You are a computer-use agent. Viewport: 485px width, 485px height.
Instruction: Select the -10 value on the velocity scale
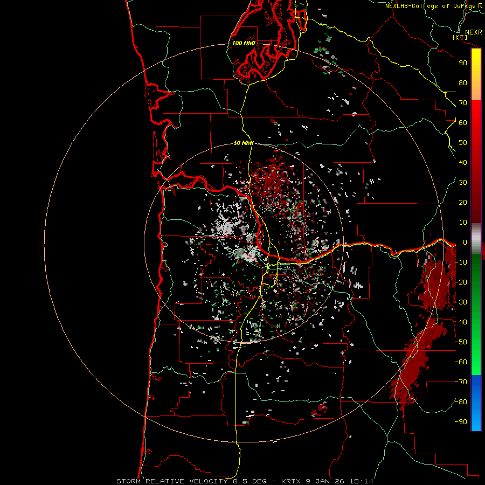coord(461,262)
